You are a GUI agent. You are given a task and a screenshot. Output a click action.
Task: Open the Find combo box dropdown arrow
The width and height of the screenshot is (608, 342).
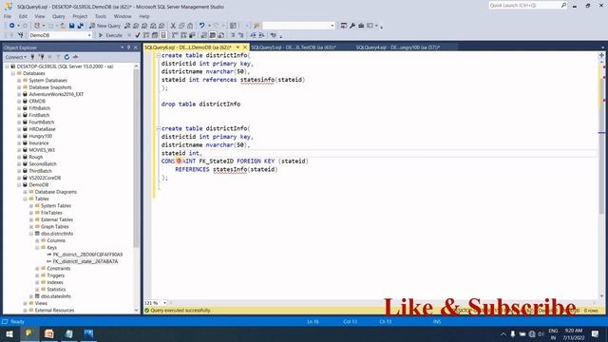pos(332,26)
